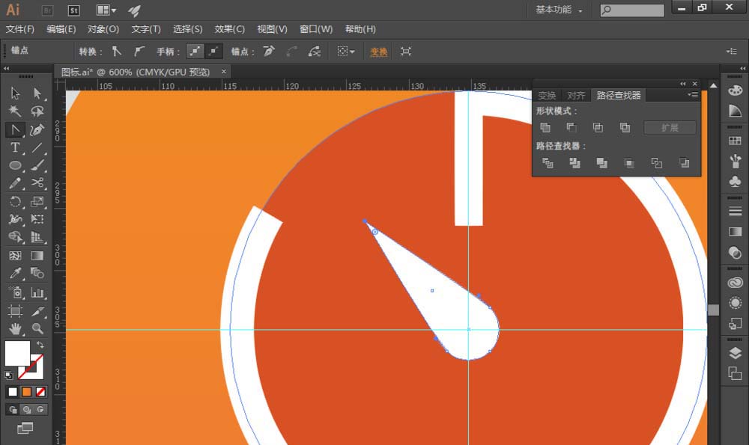The height and width of the screenshot is (445, 749).
Task: Open control bar options menu at right
Action: coord(731,51)
